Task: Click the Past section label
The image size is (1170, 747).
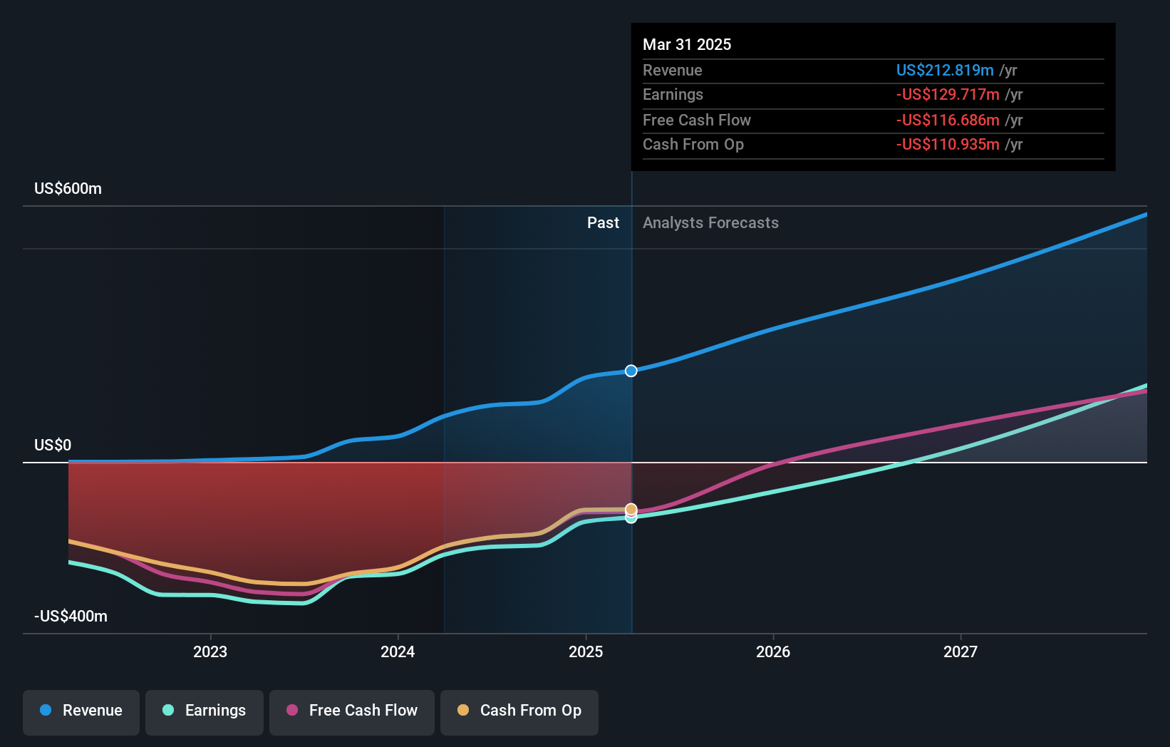Action: click(x=603, y=223)
